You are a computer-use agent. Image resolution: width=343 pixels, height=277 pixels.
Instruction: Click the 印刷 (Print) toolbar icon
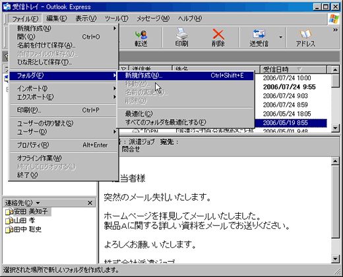tap(181, 38)
